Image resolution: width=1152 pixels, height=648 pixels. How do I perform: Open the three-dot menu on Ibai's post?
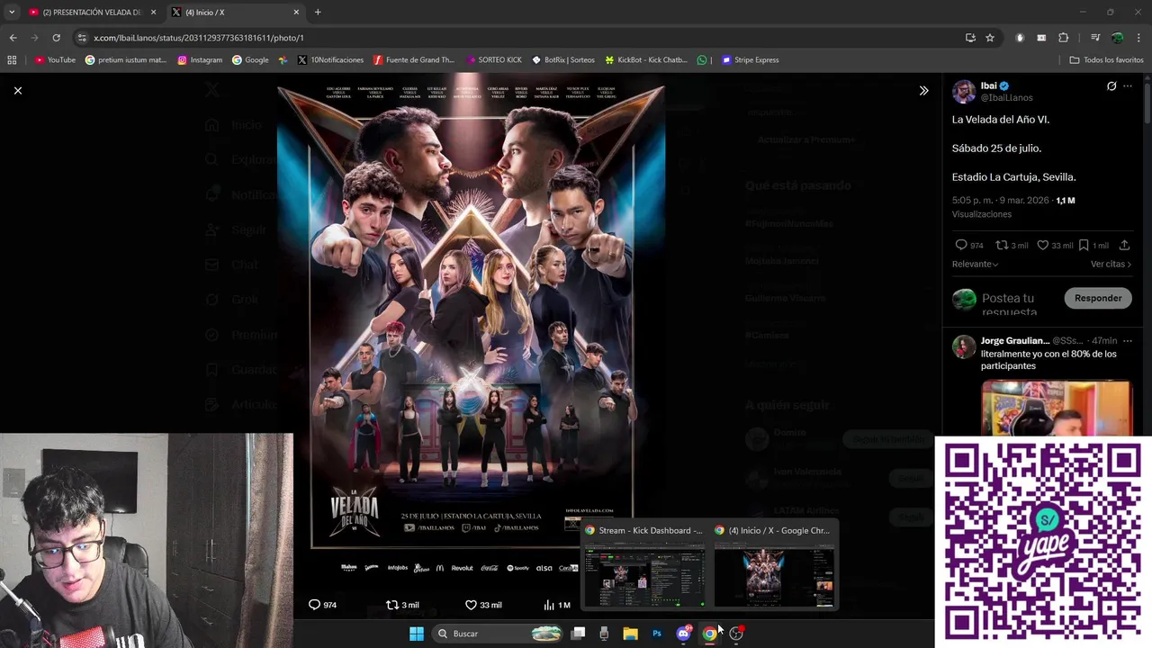click(1128, 86)
